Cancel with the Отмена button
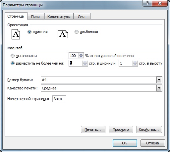Screen dimensions: 170x152 [x=153, y=143]
